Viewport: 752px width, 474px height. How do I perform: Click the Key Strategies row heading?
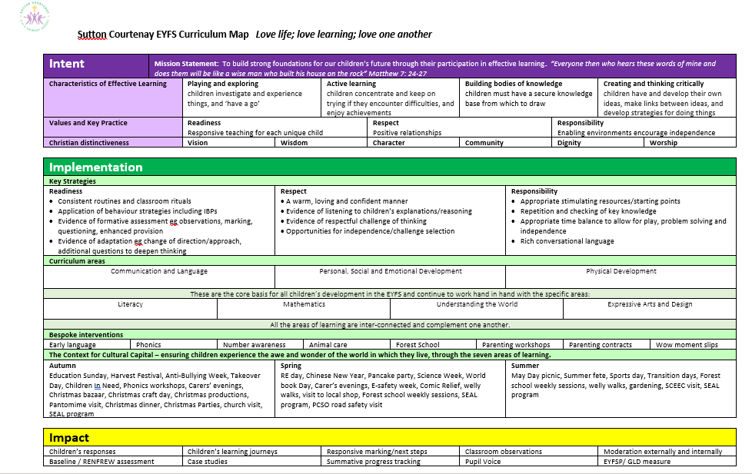coord(72,181)
